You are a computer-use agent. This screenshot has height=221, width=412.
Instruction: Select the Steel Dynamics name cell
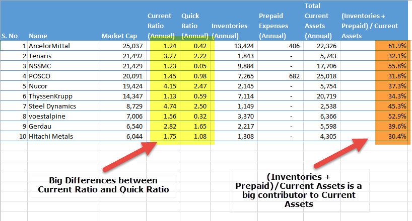click(x=63, y=106)
